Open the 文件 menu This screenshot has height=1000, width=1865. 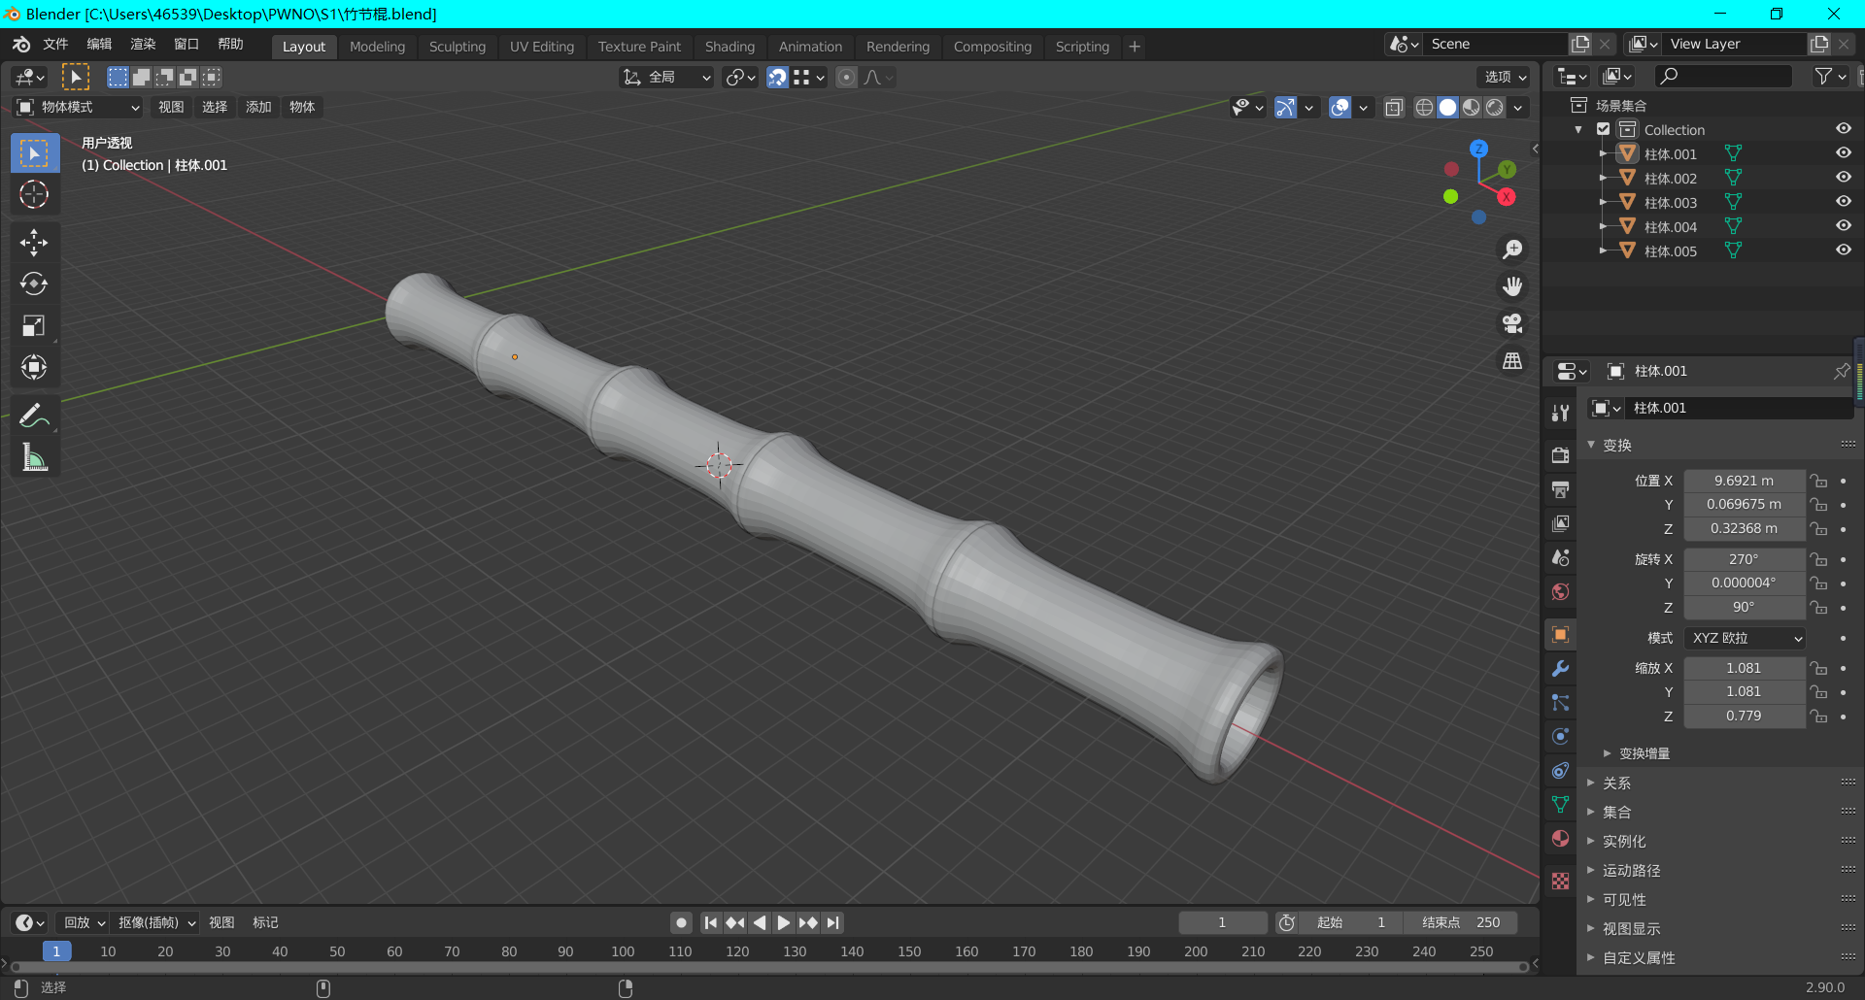55,45
